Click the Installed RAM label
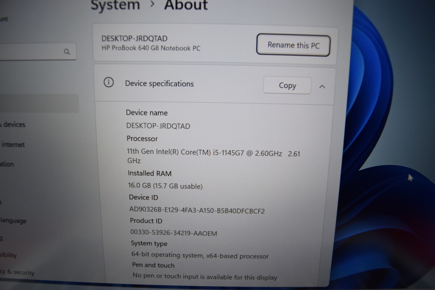 coord(150,173)
